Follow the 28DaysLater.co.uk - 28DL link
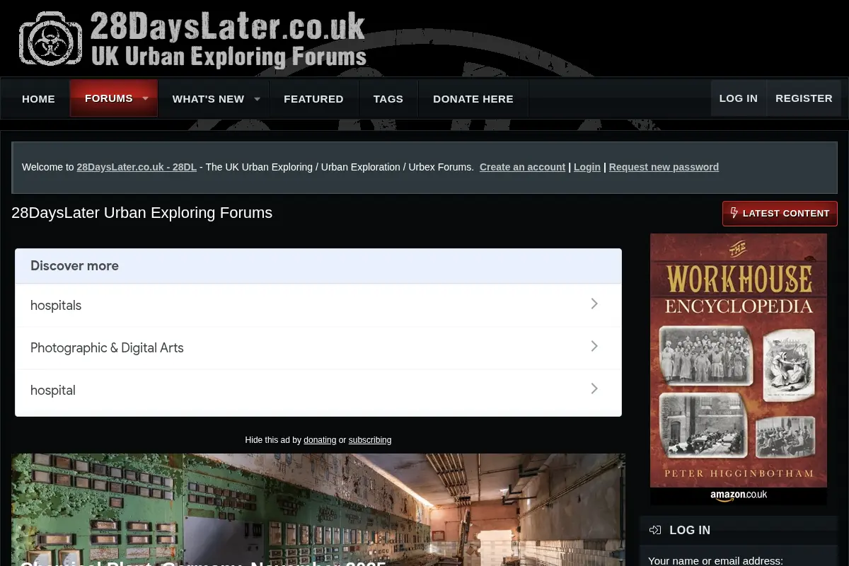 coord(137,167)
